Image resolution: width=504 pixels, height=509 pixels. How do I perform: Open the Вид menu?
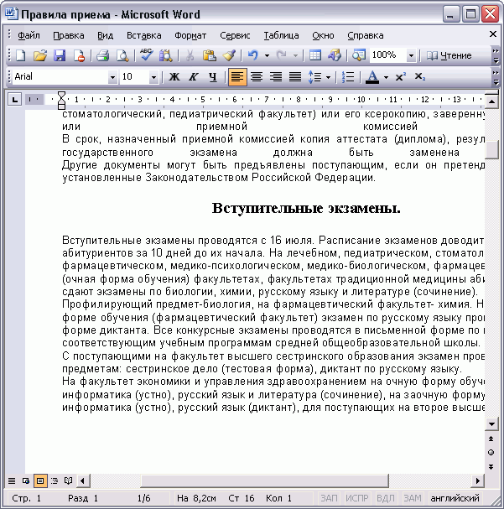[106, 35]
